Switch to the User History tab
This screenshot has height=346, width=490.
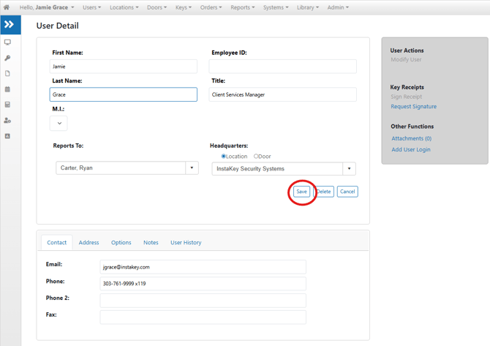pos(186,242)
